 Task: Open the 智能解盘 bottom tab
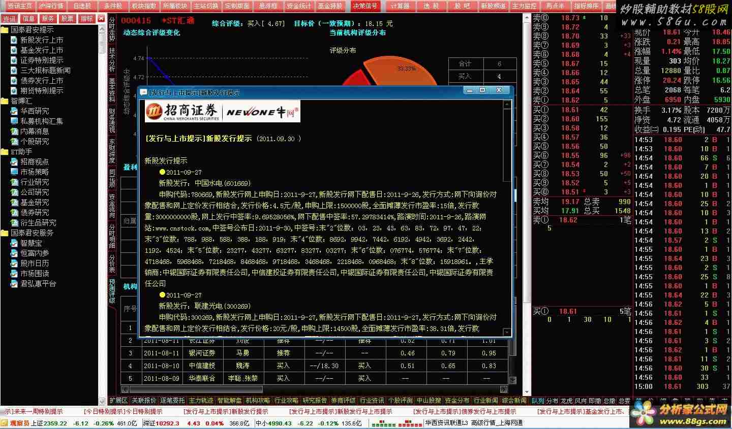[x=230, y=401]
